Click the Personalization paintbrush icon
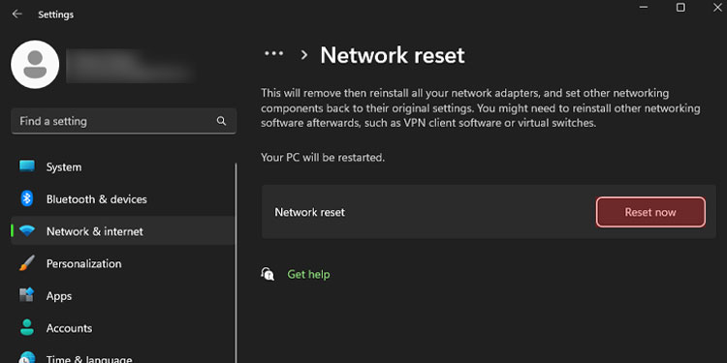Image resolution: width=727 pixels, height=363 pixels. coord(27,263)
